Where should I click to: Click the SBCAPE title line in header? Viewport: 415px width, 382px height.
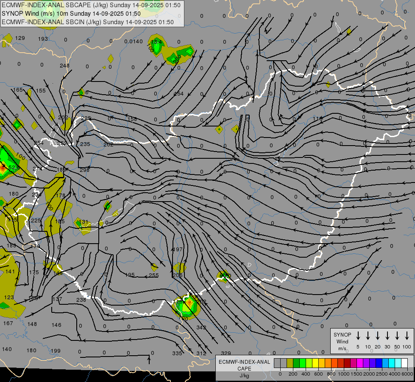(91, 5)
